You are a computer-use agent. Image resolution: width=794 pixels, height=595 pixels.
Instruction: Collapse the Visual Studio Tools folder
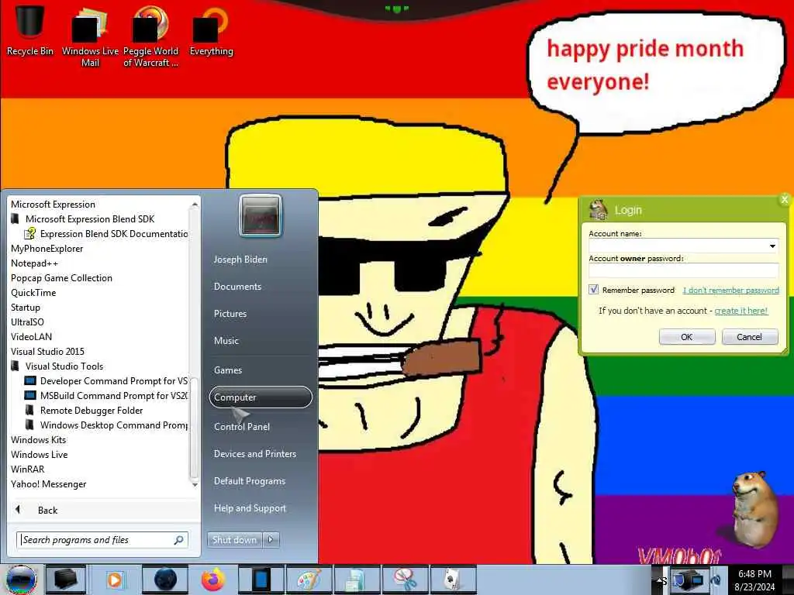(x=57, y=366)
